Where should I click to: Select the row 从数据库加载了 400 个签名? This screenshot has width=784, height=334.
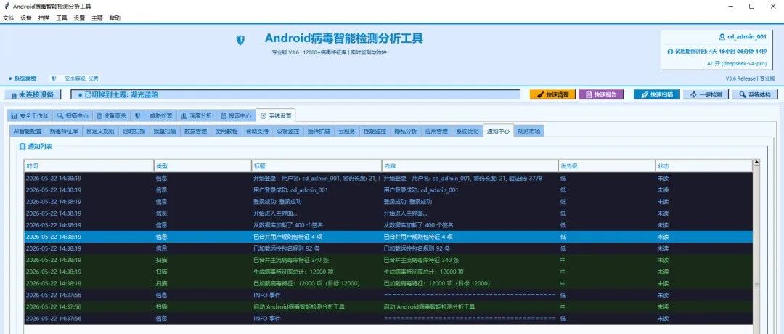tap(388, 225)
